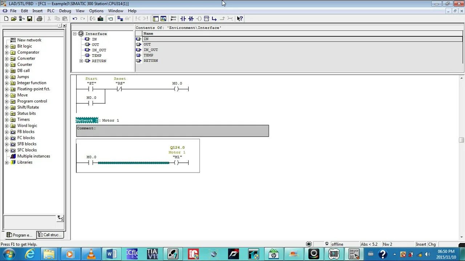The width and height of the screenshot is (465, 261).
Task: Click the Internet Explorer taskbar icon
Action: pos(29,254)
